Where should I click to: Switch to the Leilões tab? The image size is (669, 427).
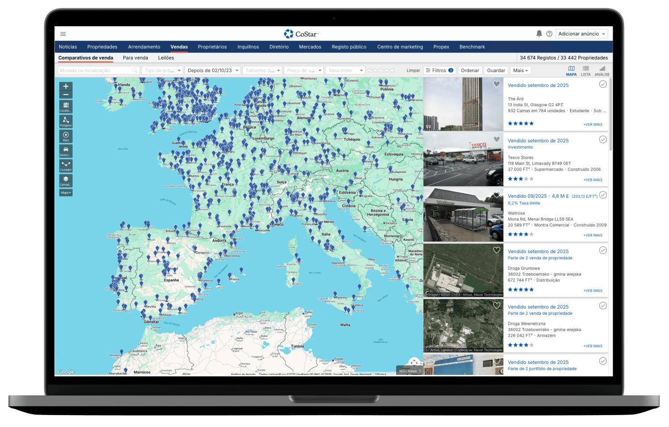(166, 58)
